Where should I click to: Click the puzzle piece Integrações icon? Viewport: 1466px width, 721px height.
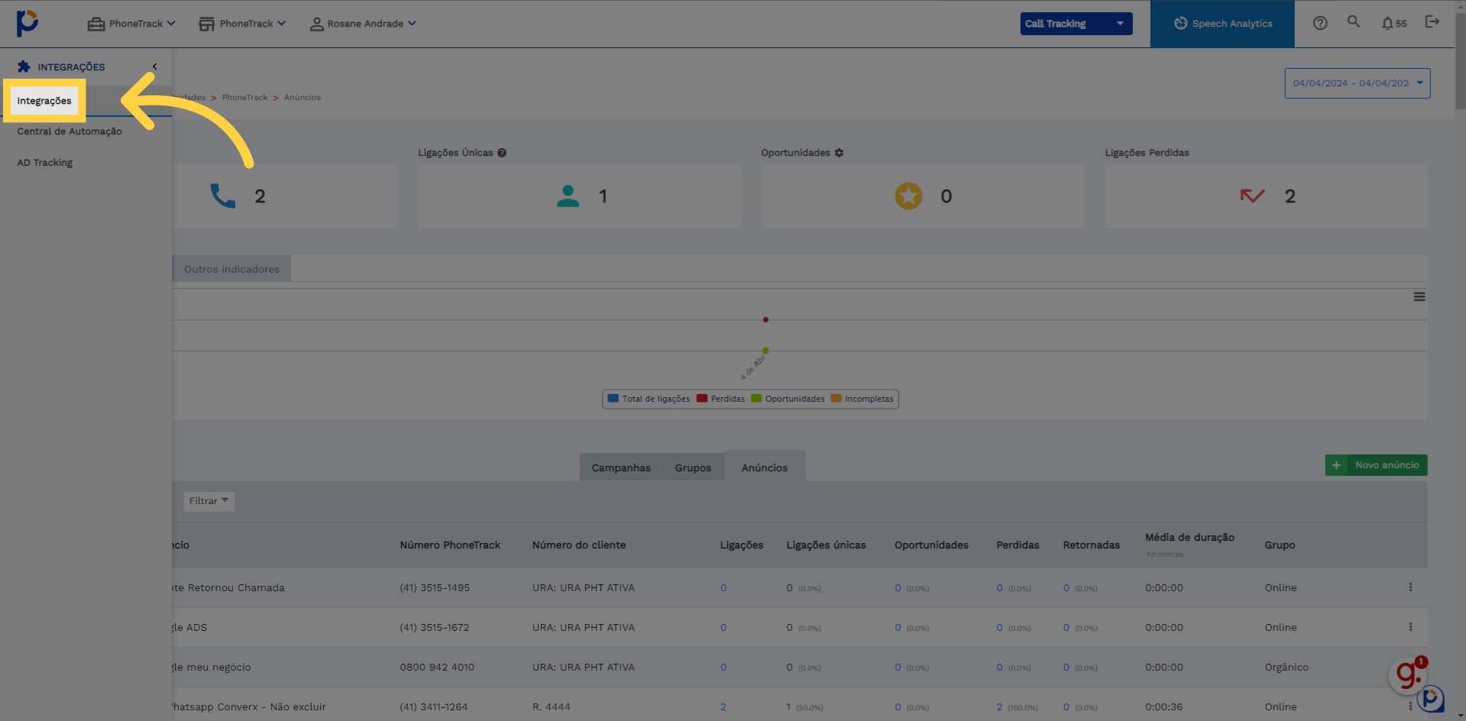[x=24, y=66]
